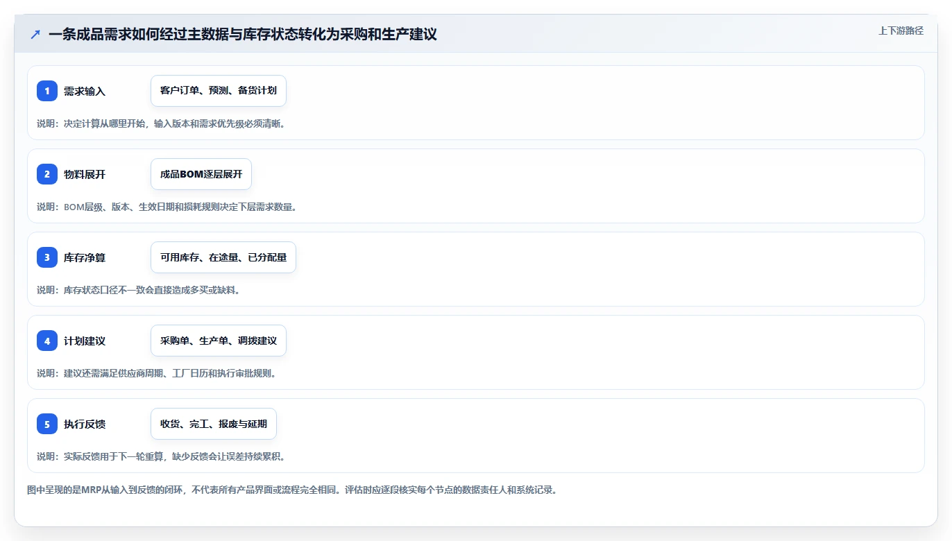Click the 库存净算 step label
This screenshot has height=541, width=952.
pyautogui.click(x=85, y=257)
